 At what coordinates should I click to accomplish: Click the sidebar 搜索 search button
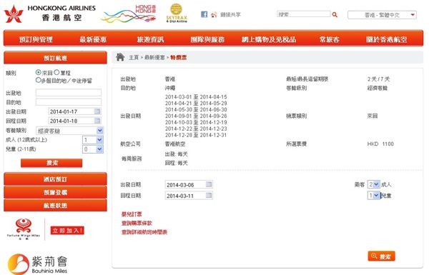click(51, 163)
